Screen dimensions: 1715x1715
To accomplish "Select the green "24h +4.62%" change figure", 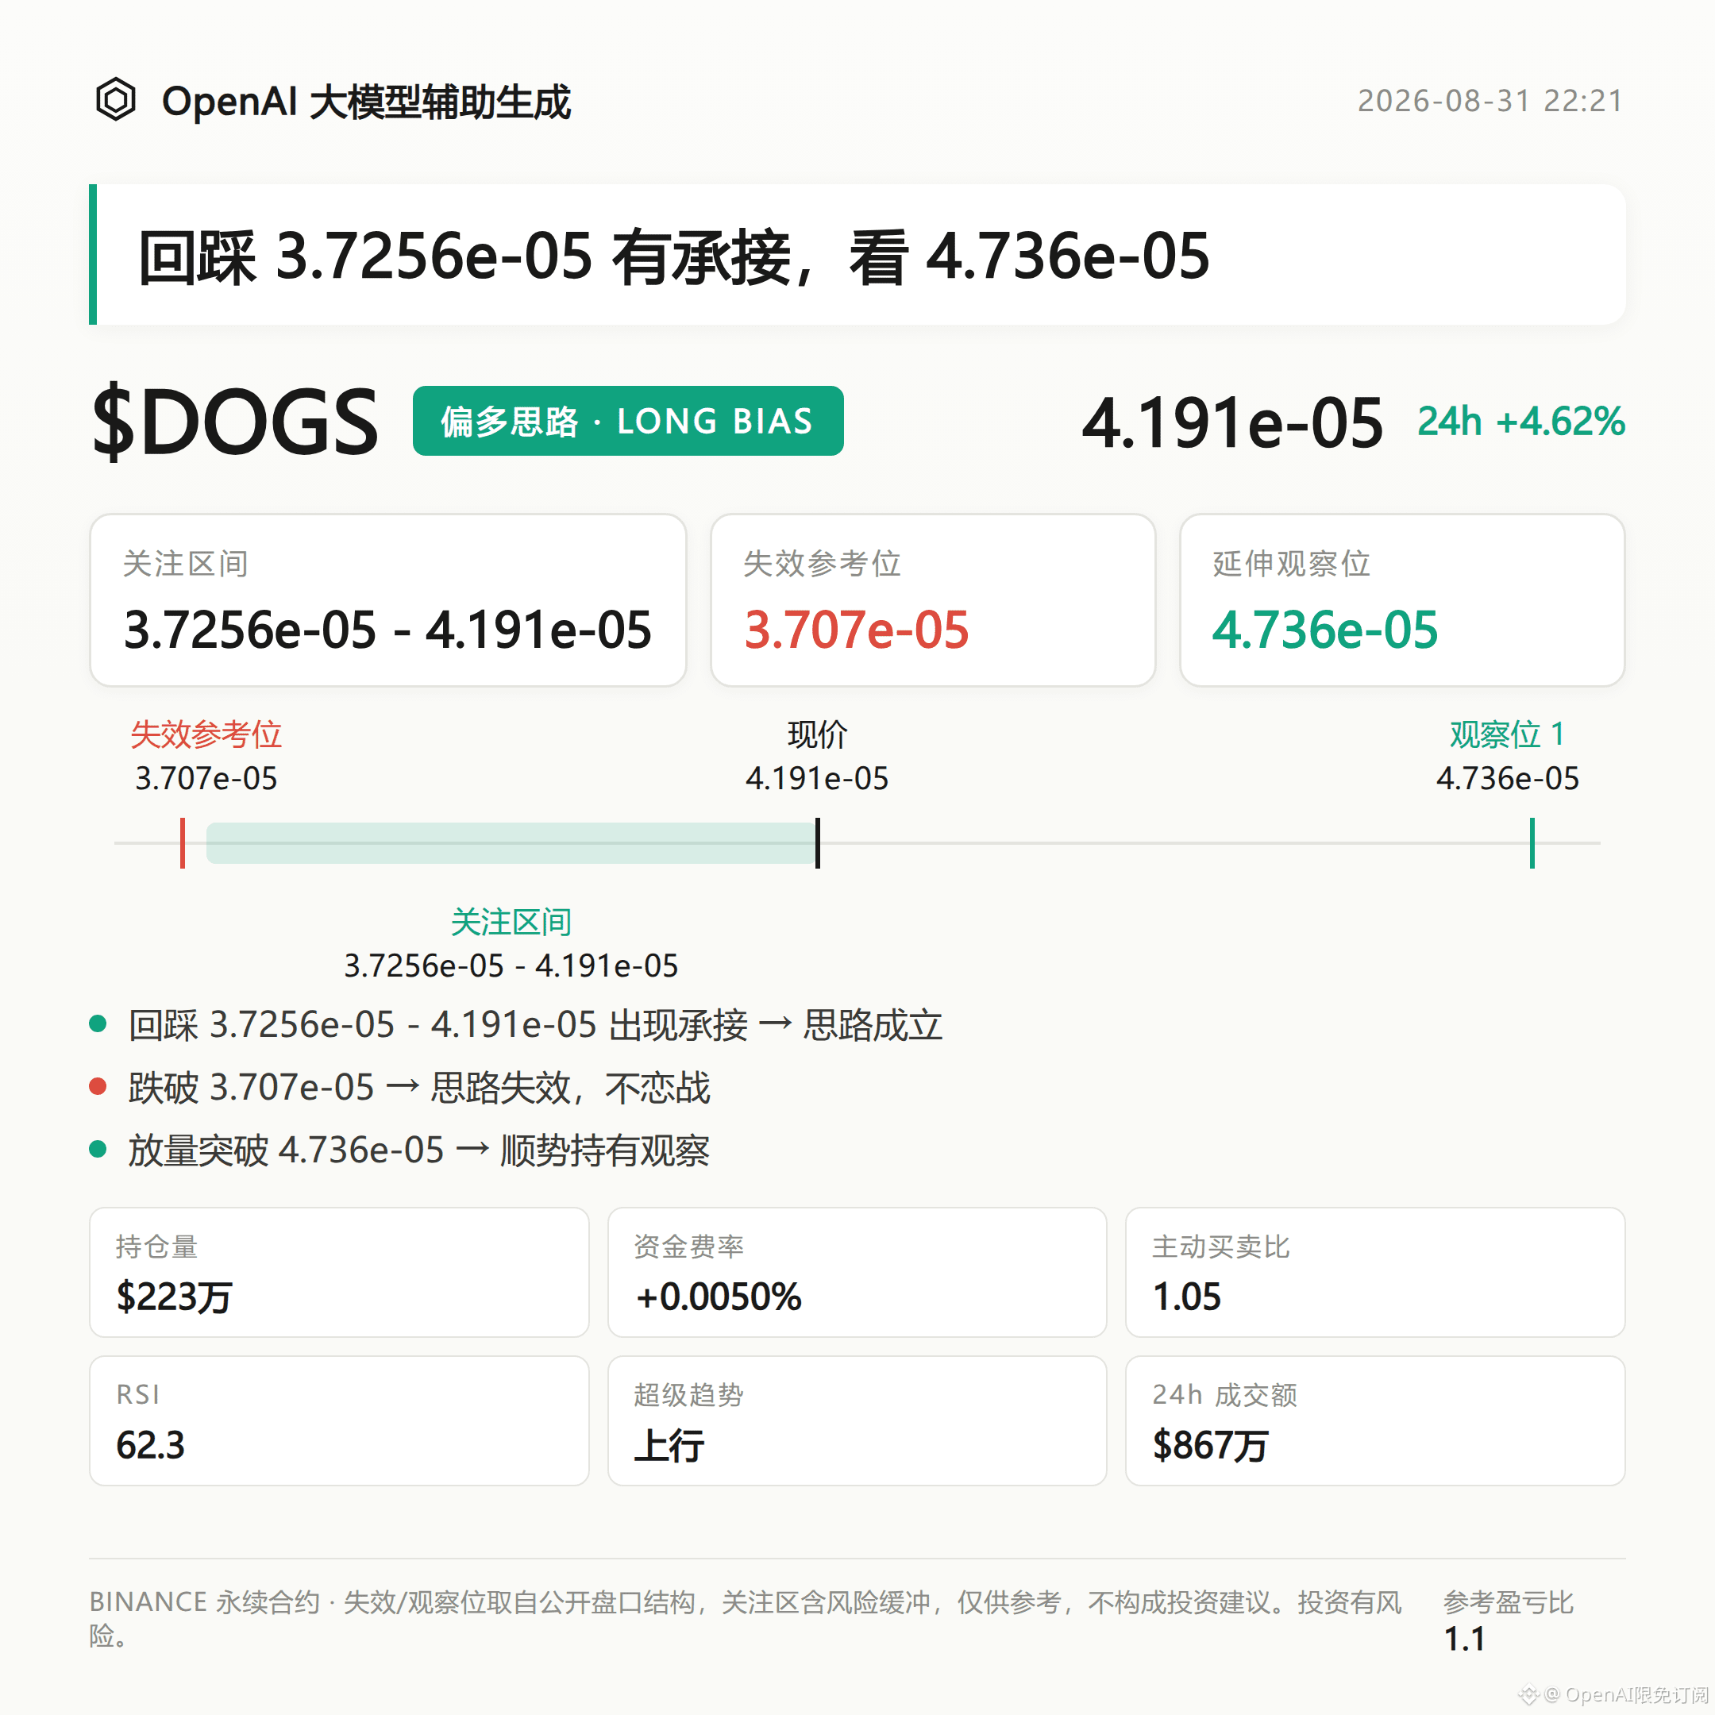I will click(1520, 422).
